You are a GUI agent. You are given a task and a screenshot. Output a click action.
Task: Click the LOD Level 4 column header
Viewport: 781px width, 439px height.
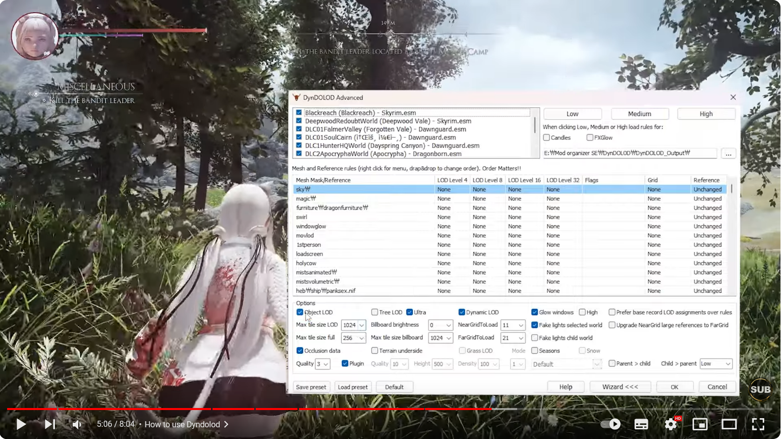pyautogui.click(x=452, y=180)
